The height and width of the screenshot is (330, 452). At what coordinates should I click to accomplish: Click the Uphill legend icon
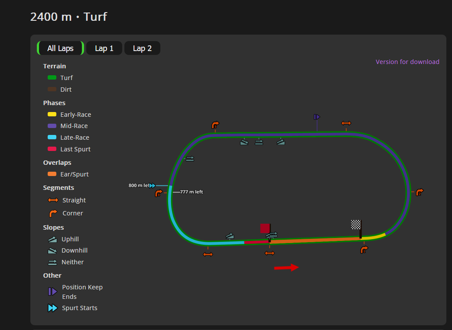point(52,239)
